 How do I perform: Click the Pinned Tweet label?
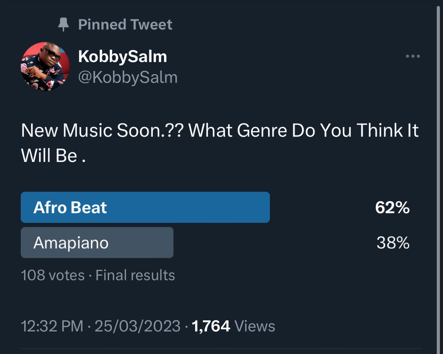coord(125,25)
